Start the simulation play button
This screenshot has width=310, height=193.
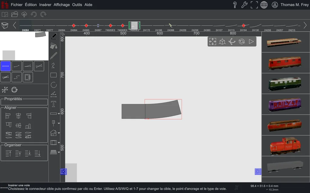pyautogui.click(x=251, y=42)
